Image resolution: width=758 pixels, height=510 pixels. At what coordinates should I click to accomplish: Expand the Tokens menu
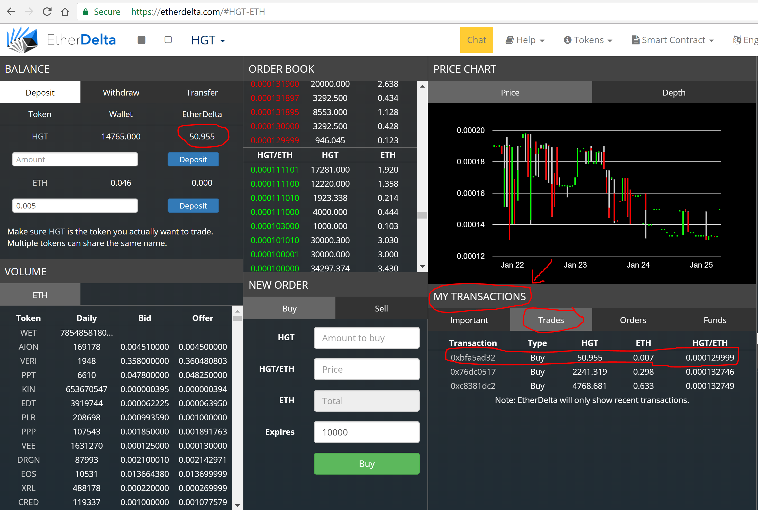pyautogui.click(x=588, y=40)
